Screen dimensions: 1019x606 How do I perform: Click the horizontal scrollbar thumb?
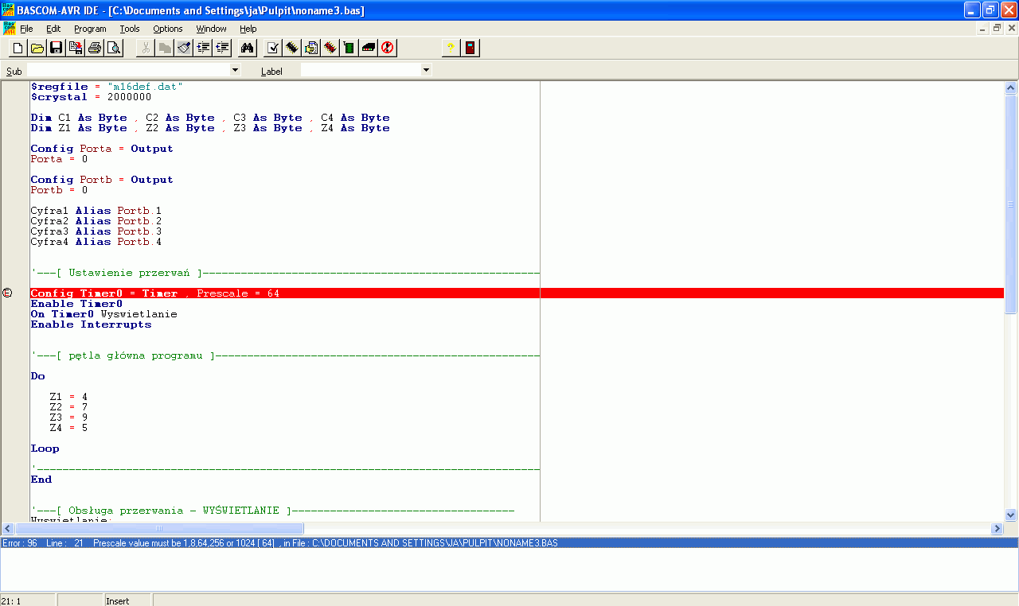tap(158, 529)
